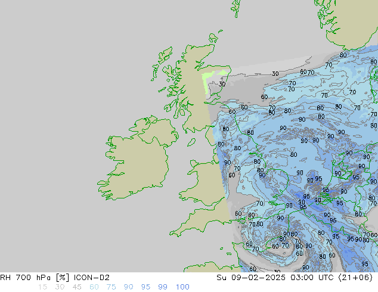Click the 15 value in the colour legend
Image resolution: width=378 pixels, height=292 pixels.
click(42, 287)
